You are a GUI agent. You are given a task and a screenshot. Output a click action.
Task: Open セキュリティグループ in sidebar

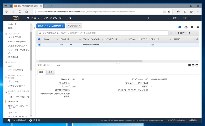pyautogui.click(x=19, y=97)
